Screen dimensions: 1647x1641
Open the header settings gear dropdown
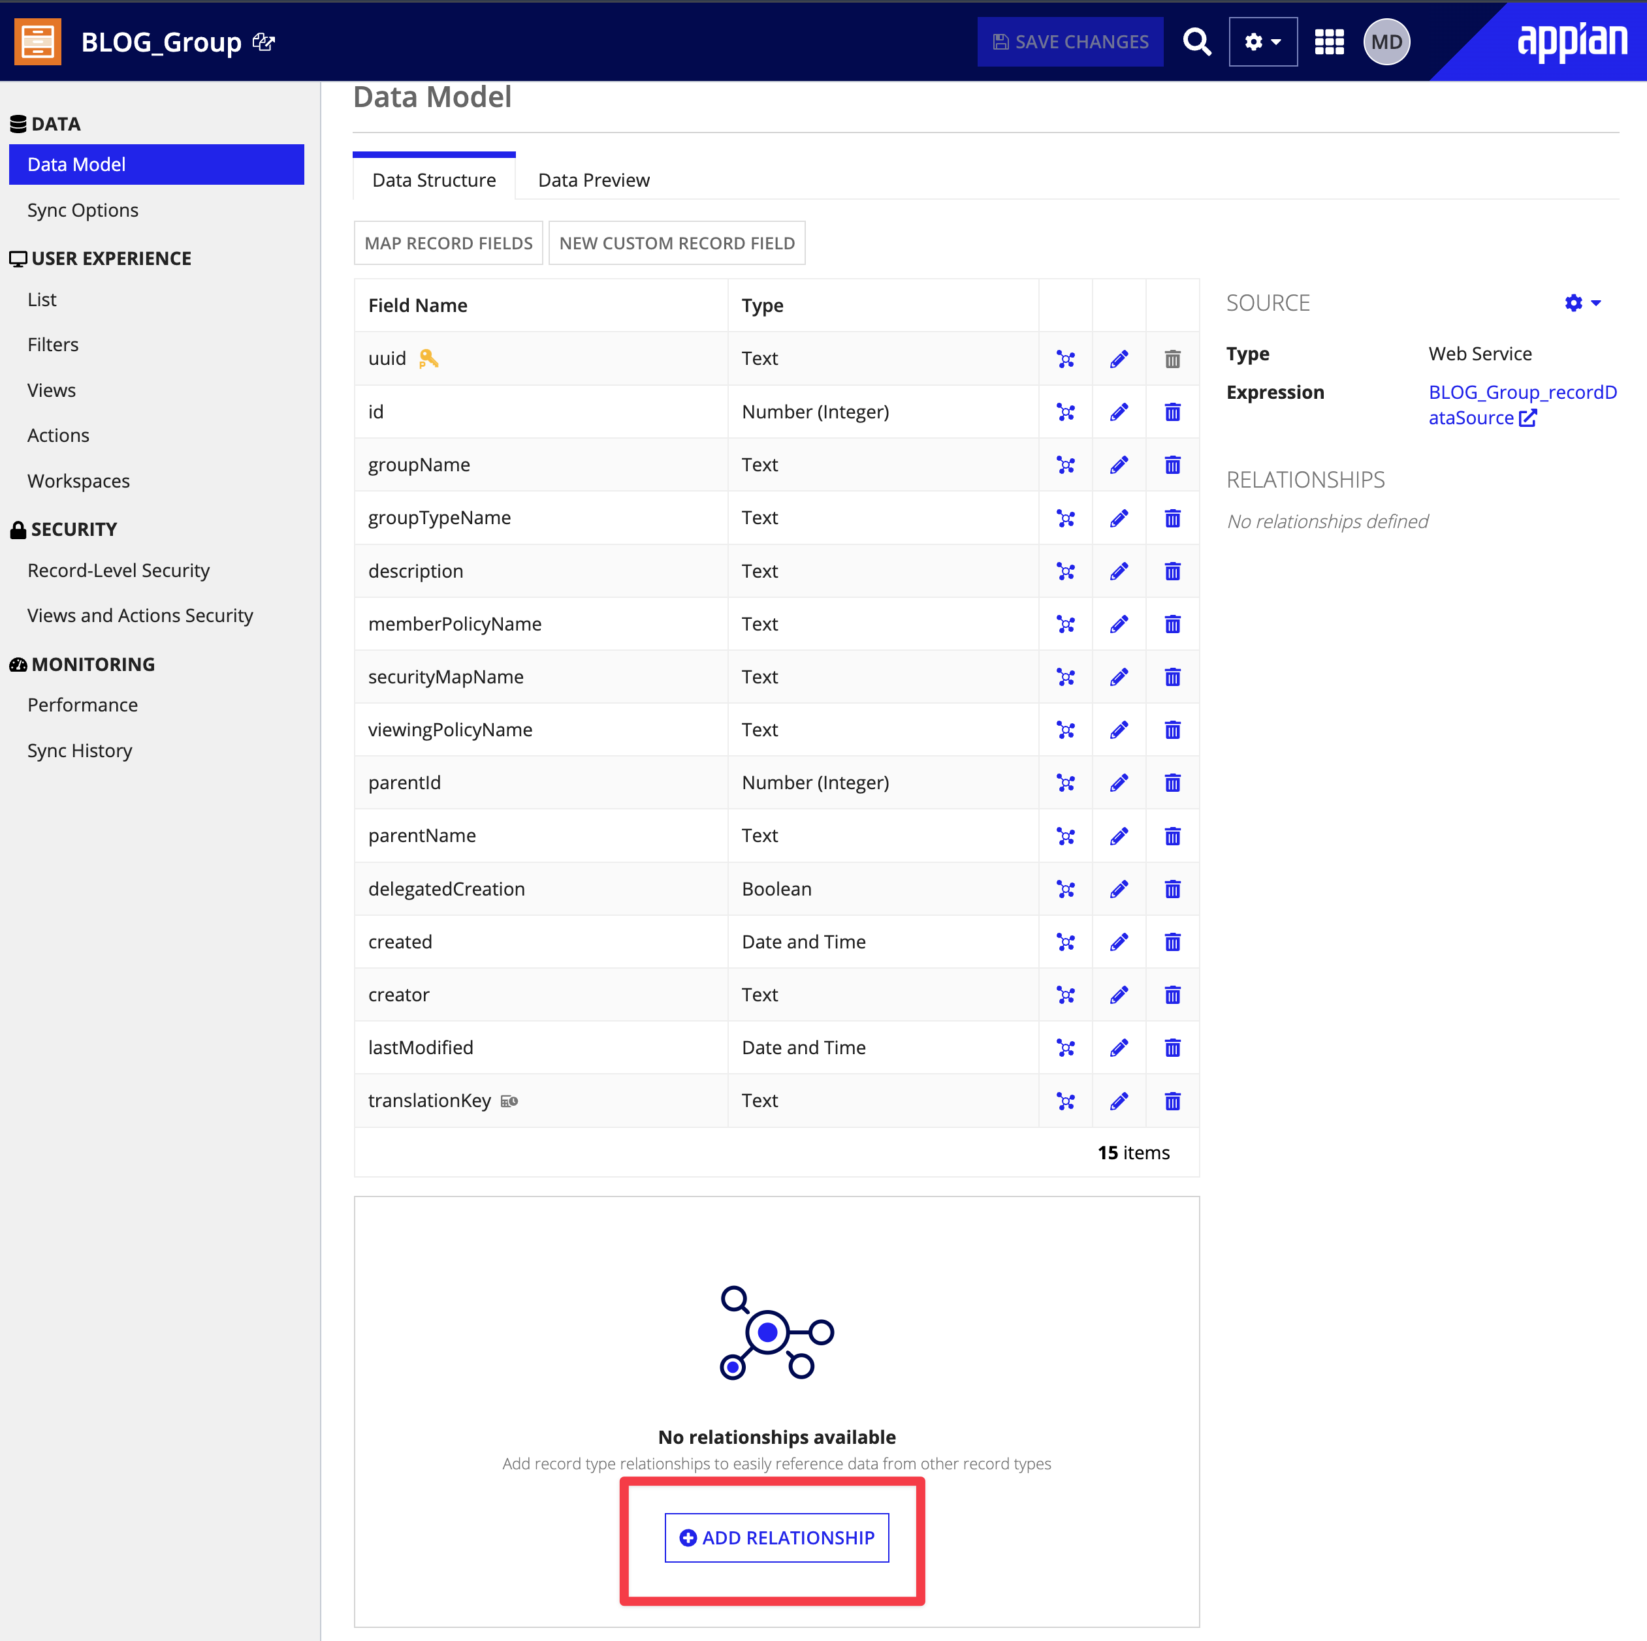1262,42
